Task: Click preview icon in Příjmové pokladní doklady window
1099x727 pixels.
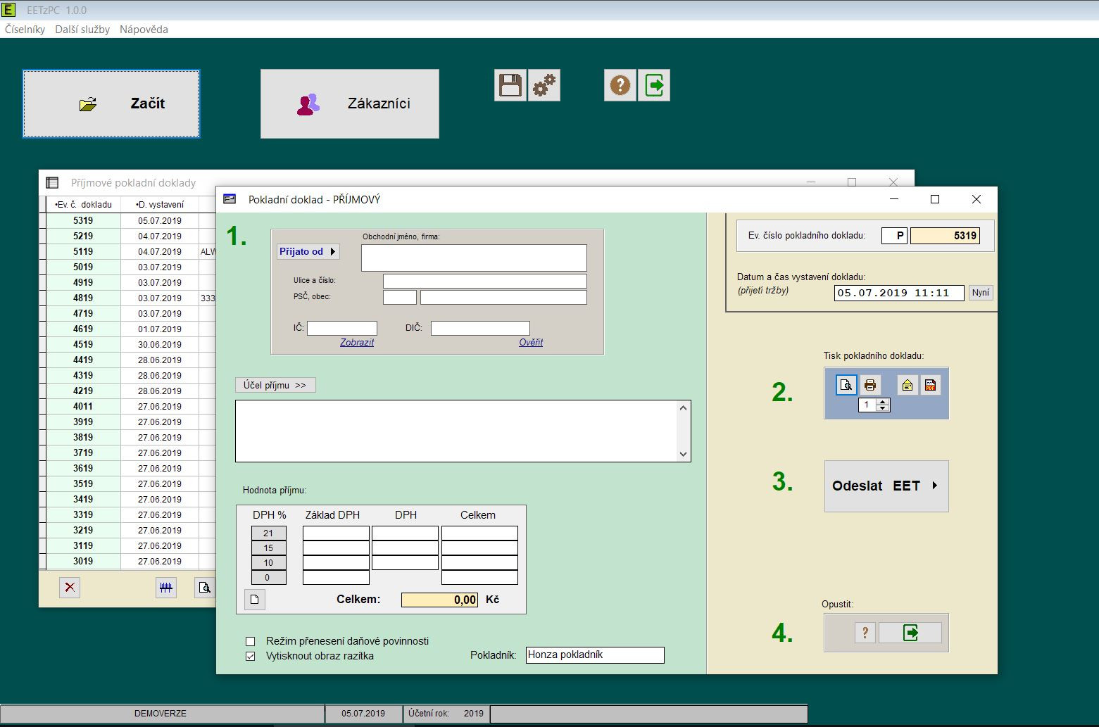Action: (205, 588)
